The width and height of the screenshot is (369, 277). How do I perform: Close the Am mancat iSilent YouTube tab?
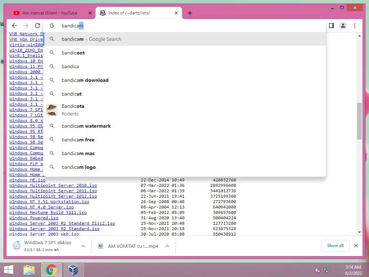coord(90,13)
